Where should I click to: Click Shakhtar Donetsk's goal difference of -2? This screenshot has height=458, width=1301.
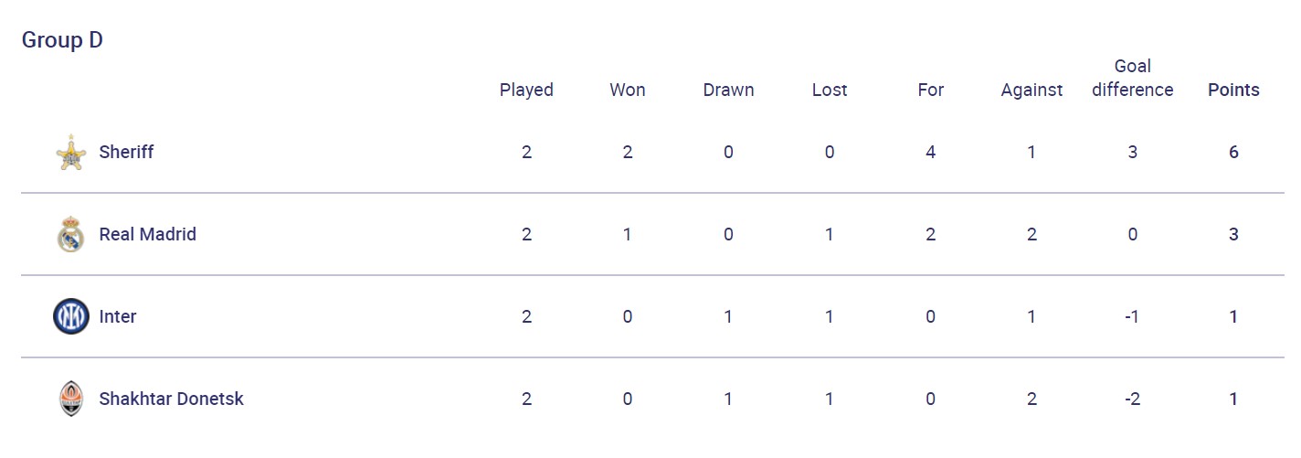pyautogui.click(x=1132, y=399)
